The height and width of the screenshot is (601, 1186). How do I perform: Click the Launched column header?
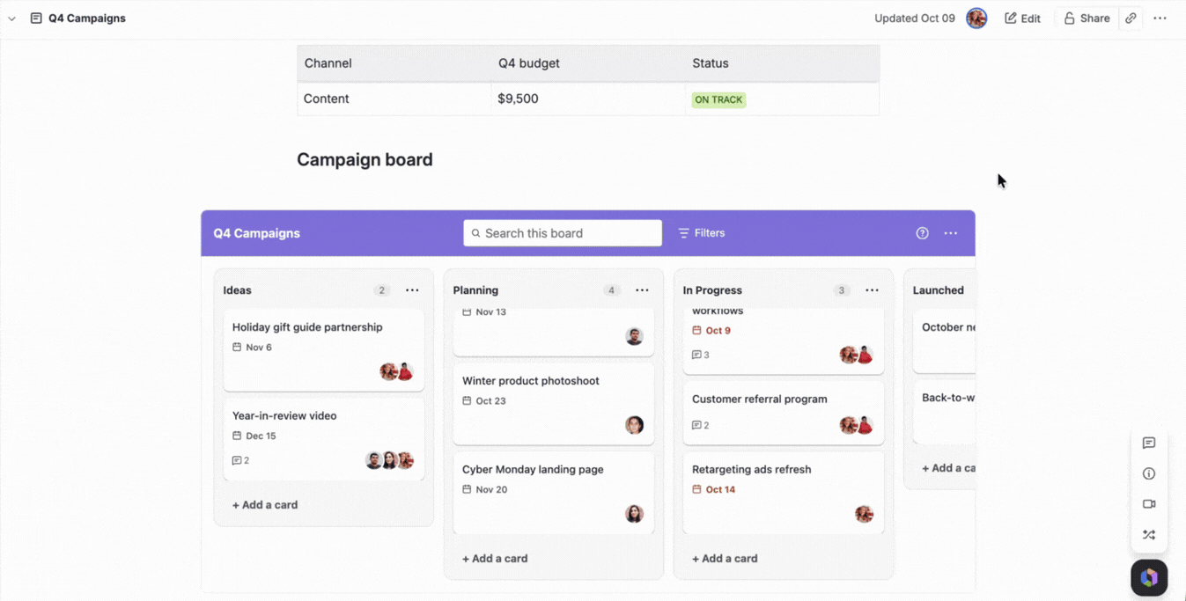pos(939,290)
